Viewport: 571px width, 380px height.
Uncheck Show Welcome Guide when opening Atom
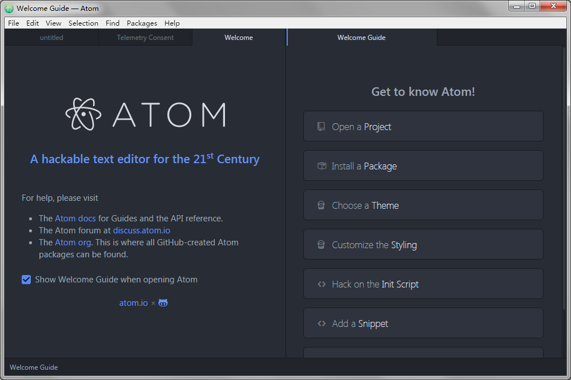26,280
